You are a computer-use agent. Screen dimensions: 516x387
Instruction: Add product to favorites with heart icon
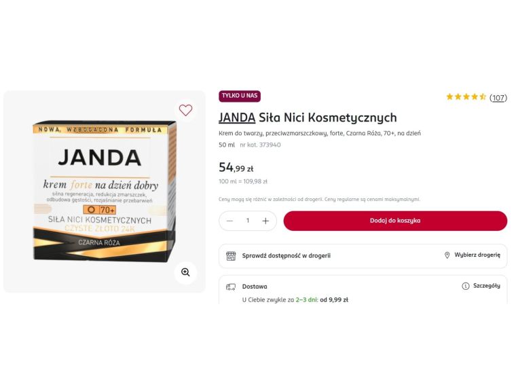tap(185, 110)
